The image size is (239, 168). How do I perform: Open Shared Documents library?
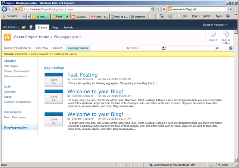(x=16, y=71)
